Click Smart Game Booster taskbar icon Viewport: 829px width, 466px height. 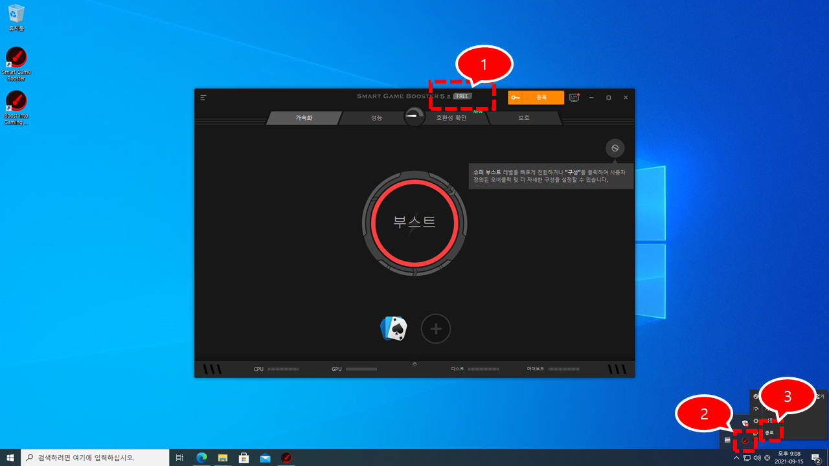[286, 458]
